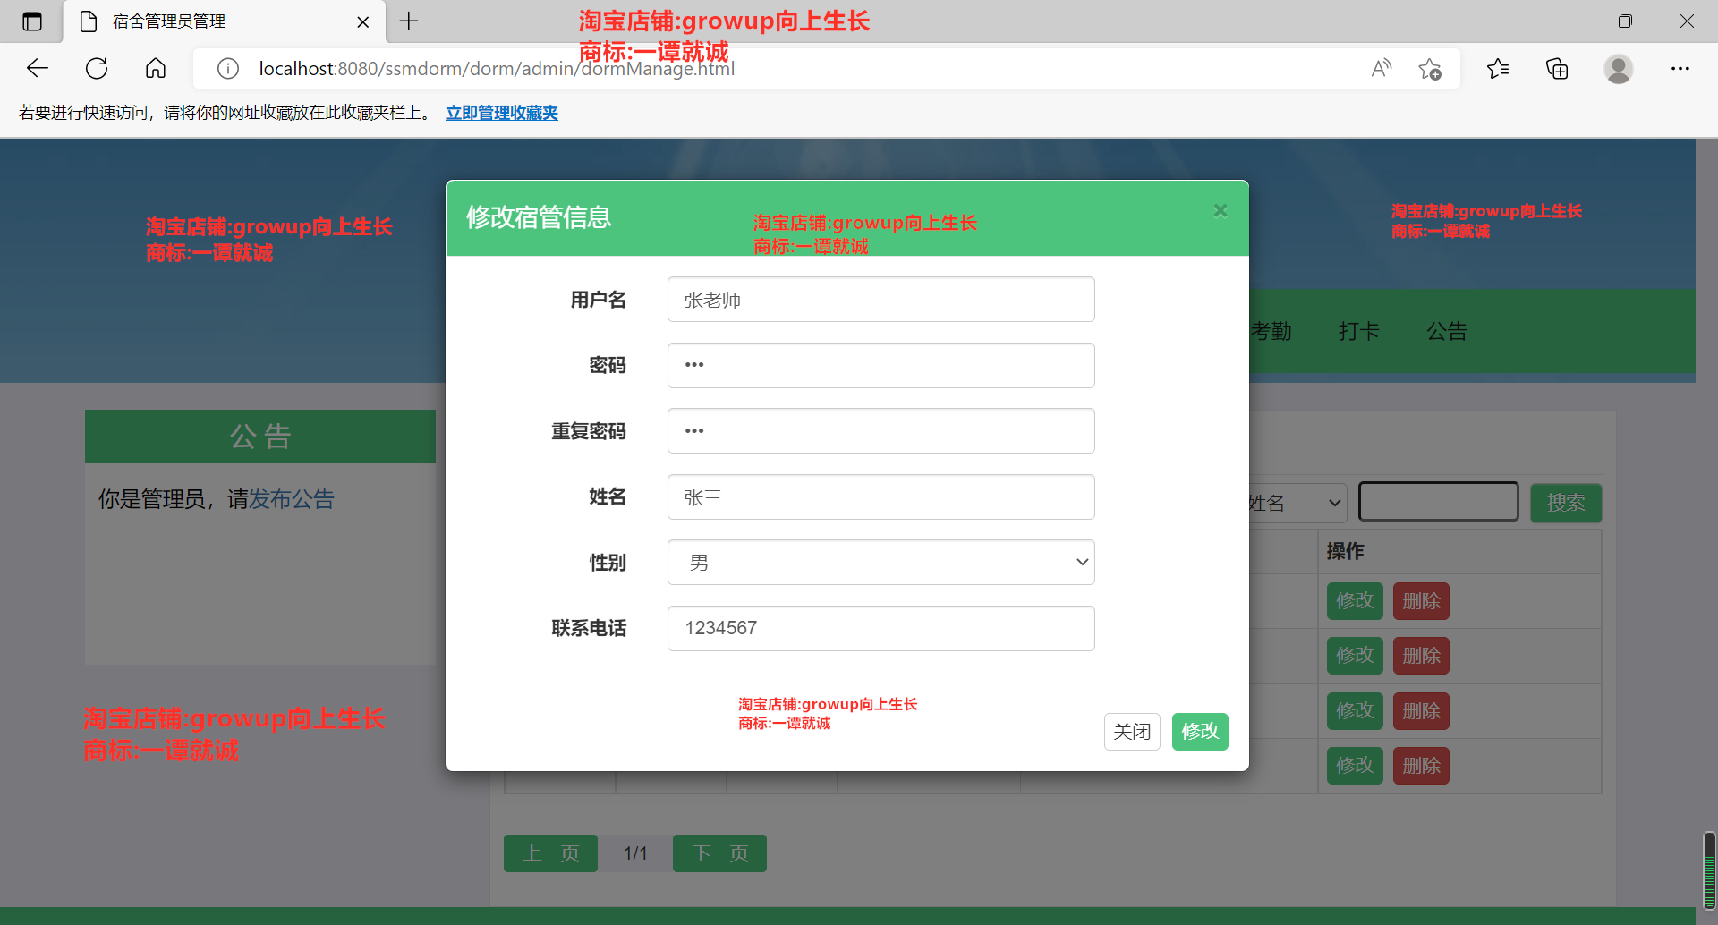Click the 关闭 button in dialog
The height and width of the screenshot is (925, 1718).
(x=1132, y=732)
